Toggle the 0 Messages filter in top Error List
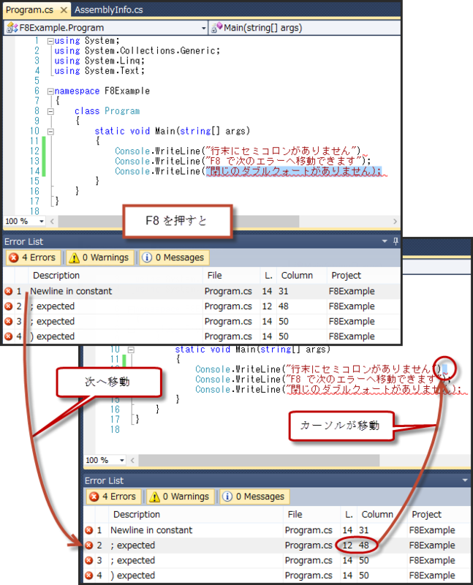The height and width of the screenshot is (585, 473). [x=174, y=257]
